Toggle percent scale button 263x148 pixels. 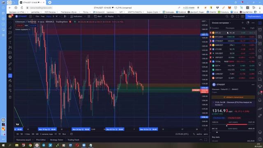tap(194, 134)
